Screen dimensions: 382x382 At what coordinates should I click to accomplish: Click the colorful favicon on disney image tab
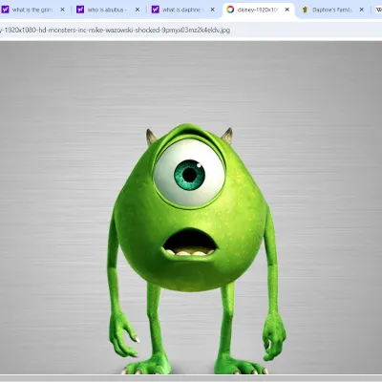[x=230, y=10]
